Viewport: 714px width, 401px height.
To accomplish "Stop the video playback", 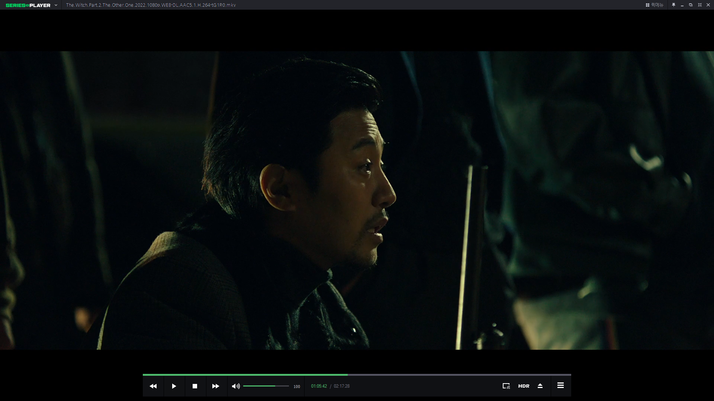I will click(195, 386).
